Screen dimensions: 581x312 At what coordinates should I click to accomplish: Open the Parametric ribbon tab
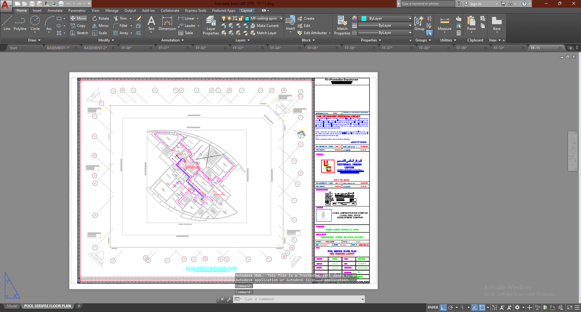(x=77, y=11)
